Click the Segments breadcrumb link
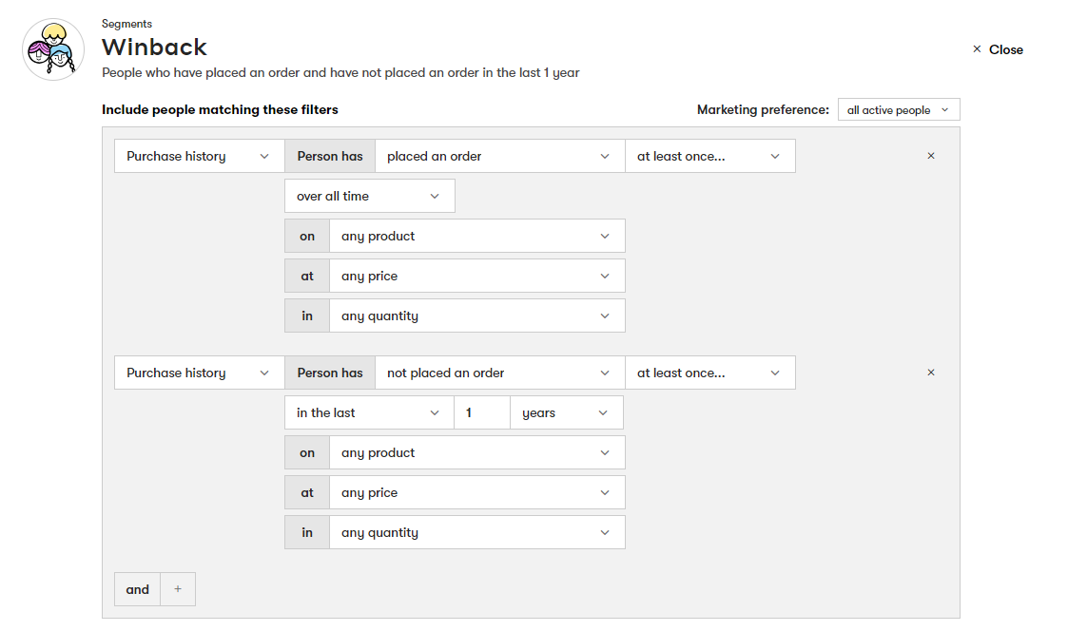The width and height of the screenshot is (1068, 631). click(x=126, y=24)
